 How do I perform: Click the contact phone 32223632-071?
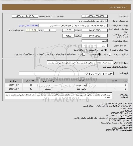pos(112,116)
